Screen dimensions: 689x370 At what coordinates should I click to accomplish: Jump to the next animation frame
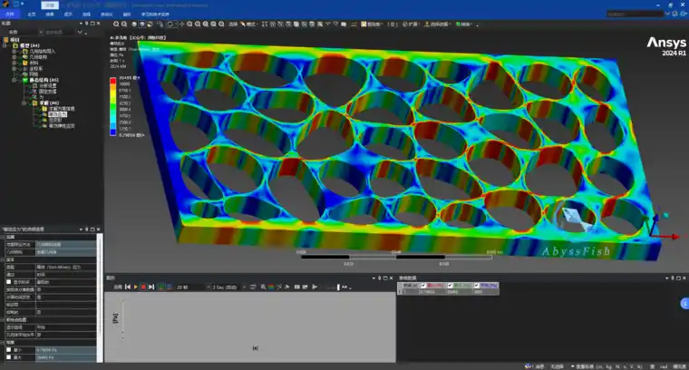click(151, 287)
